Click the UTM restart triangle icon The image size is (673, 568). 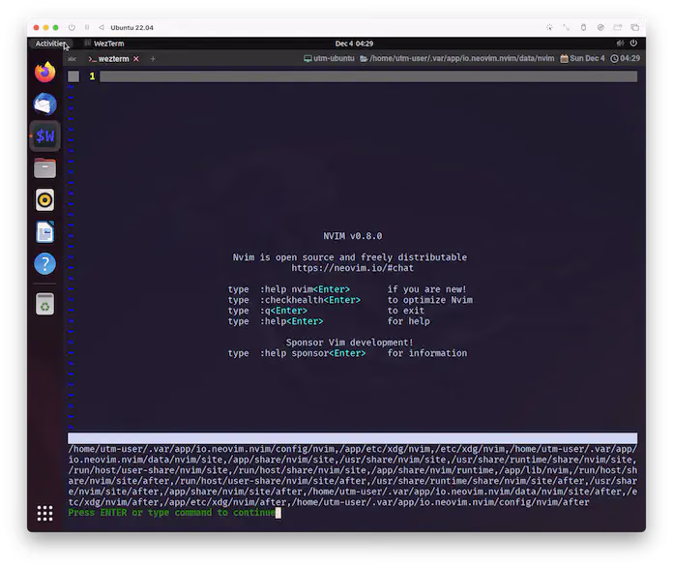(102, 27)
